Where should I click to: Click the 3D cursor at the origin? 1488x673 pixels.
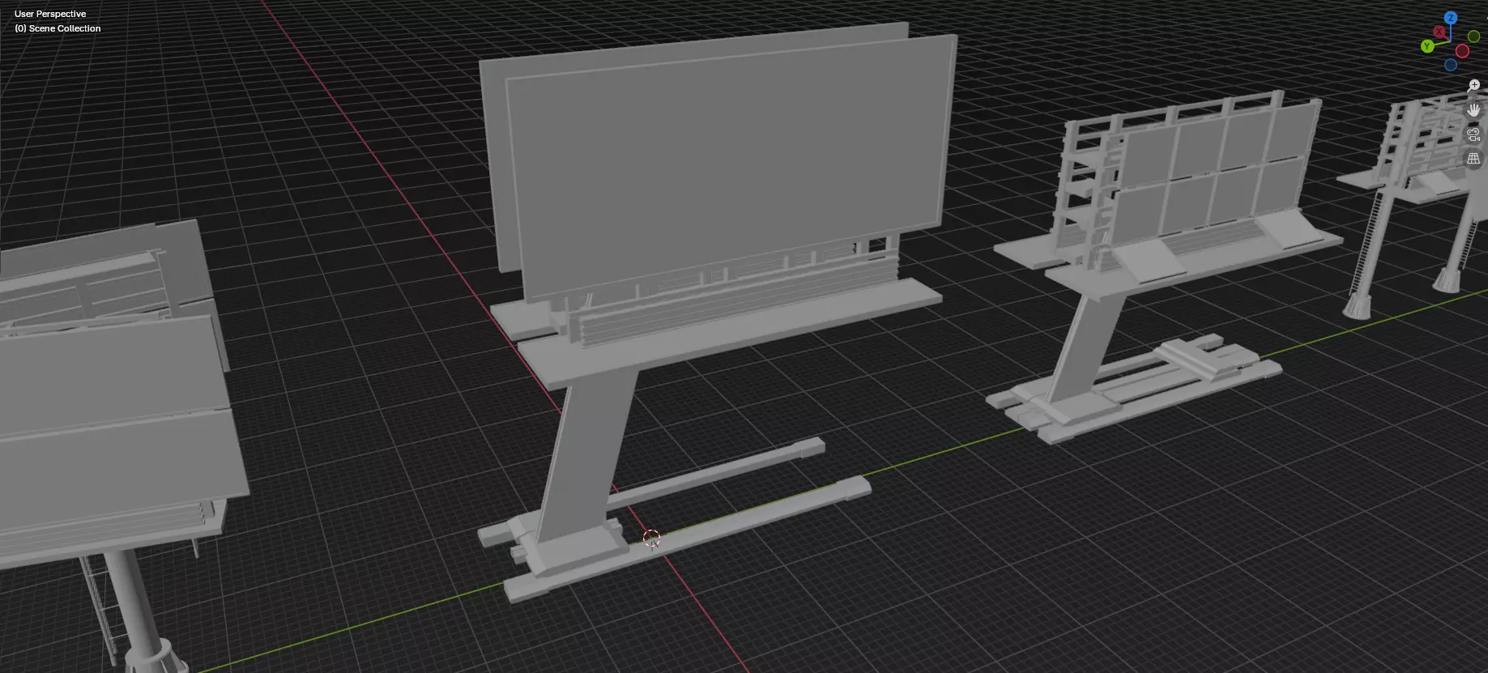[x=651, y=538]
